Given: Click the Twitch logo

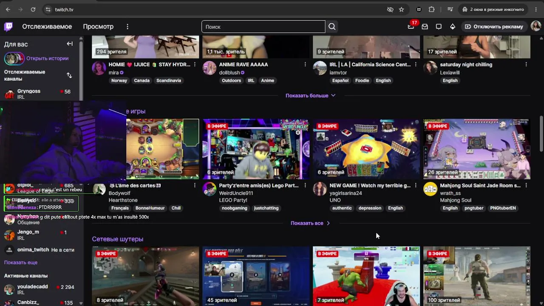Looking at the screenshot, I should (x=8, y=27).
